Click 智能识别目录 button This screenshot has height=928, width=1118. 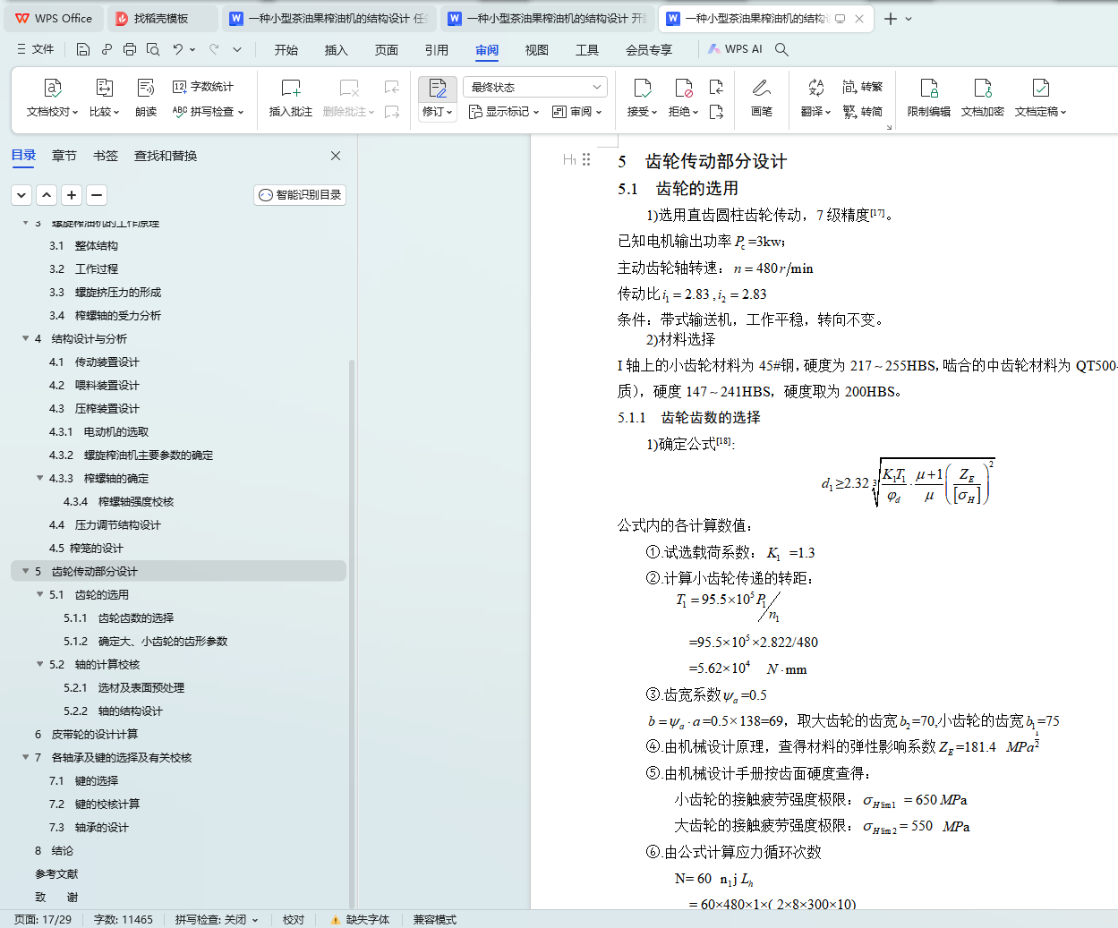click(300, 195)
